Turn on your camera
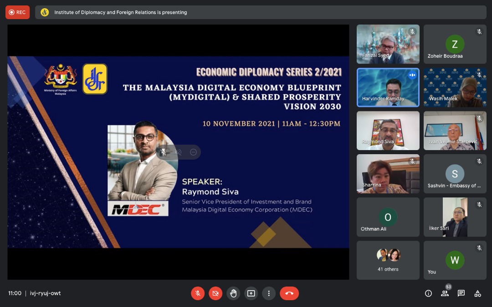The height and width of the screenshot is (307, 492). click(x=215, y=293)
